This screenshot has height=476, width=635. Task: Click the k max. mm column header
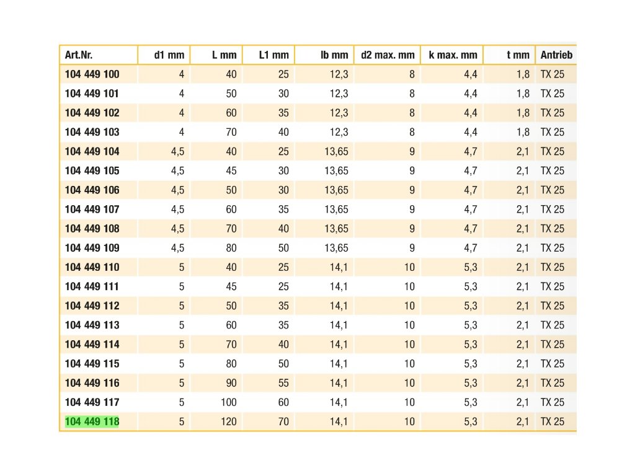tap(453, 55)
